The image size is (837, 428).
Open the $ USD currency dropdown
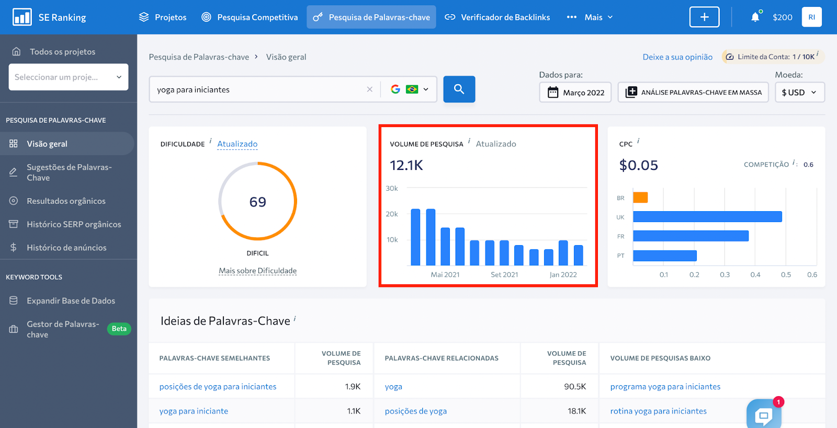(x=799, y=92)
